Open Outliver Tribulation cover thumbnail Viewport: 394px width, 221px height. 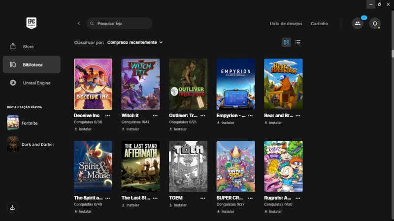click(x=188, y=84)
